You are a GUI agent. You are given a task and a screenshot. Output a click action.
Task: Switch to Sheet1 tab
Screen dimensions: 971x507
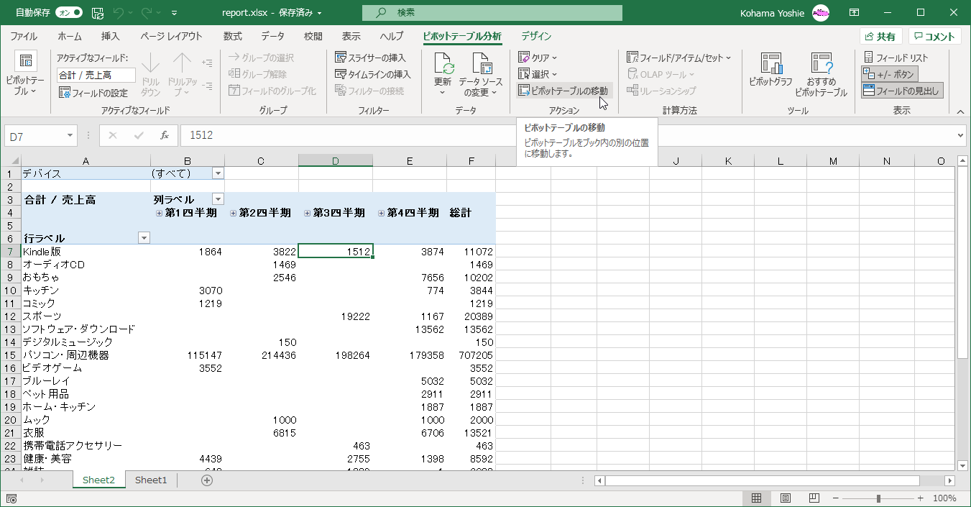tap(151, 480)
